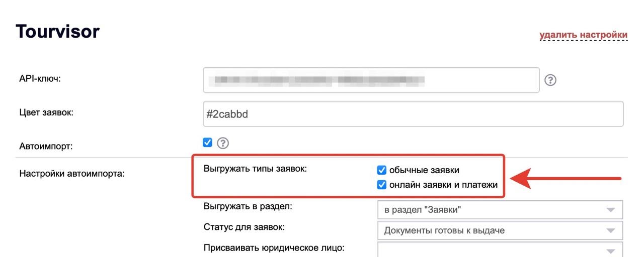644x257 pixels.
Task: Click the онлайн заявки и платежи label text
Action: pyautogui.click(x=443, y=185)
